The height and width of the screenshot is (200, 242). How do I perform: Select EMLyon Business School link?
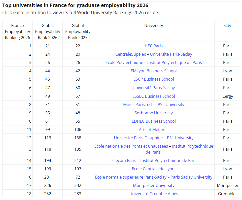[x=154, y=71]
